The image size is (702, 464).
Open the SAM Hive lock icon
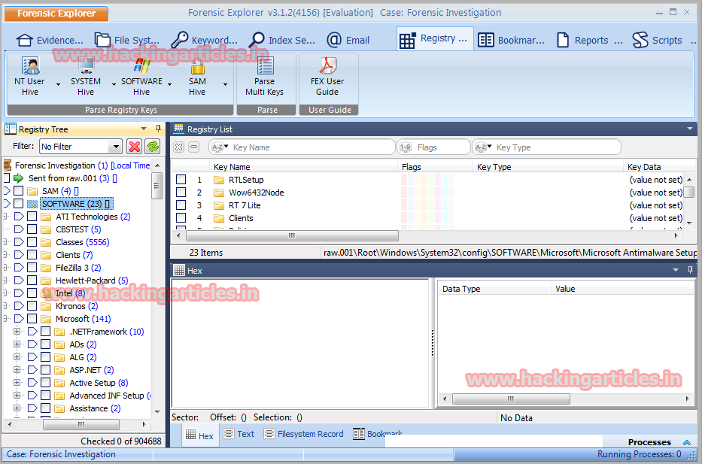197,67
